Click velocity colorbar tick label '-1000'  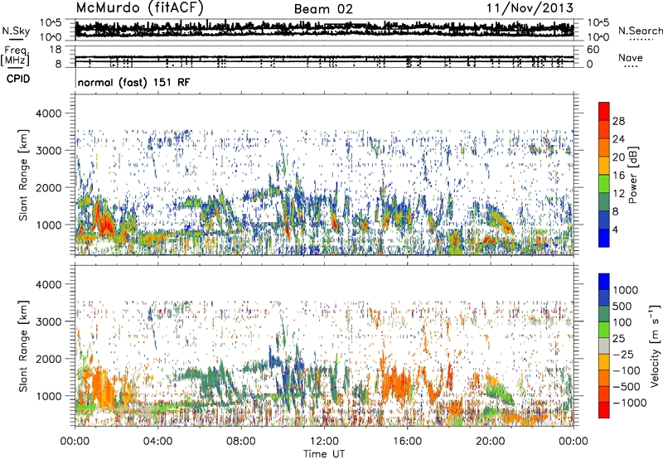pyautogui.click(x=630, y=403)
